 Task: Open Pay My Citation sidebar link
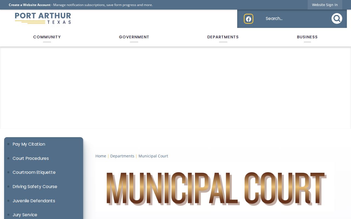[29, 144]
